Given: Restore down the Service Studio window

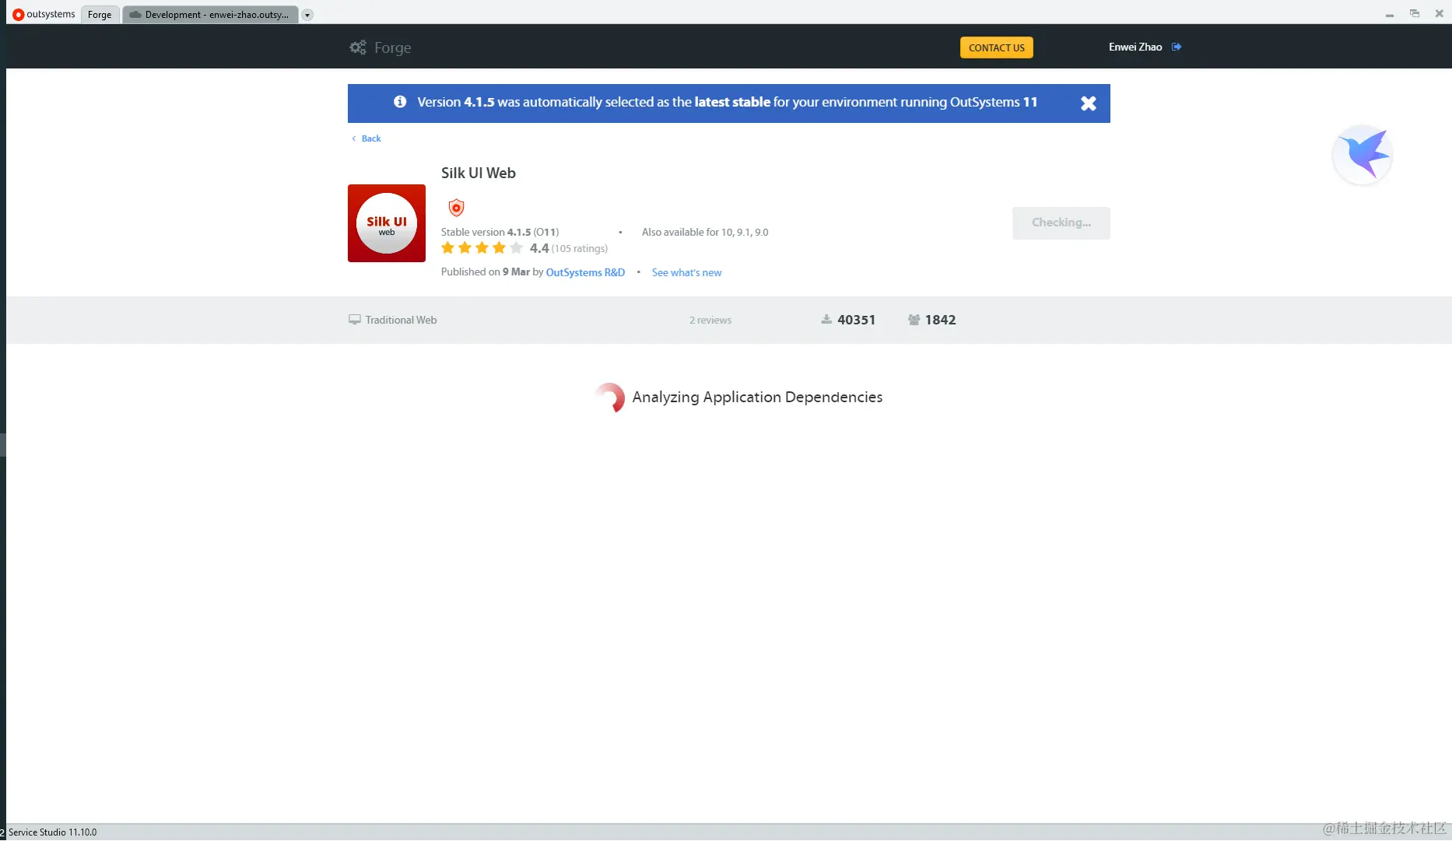Looking at the screenshot, I should click(1415, 14).
